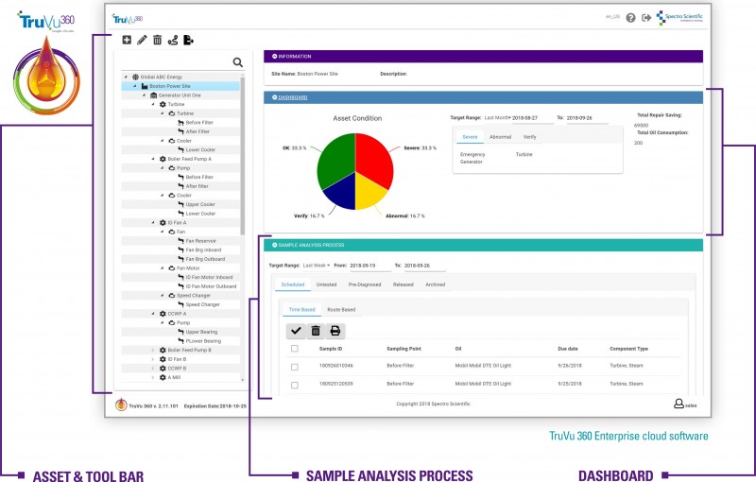The image size is (756, 482).
Task: Open the Pre-Diagnosed tab
Action: click(x=365, y=284)
